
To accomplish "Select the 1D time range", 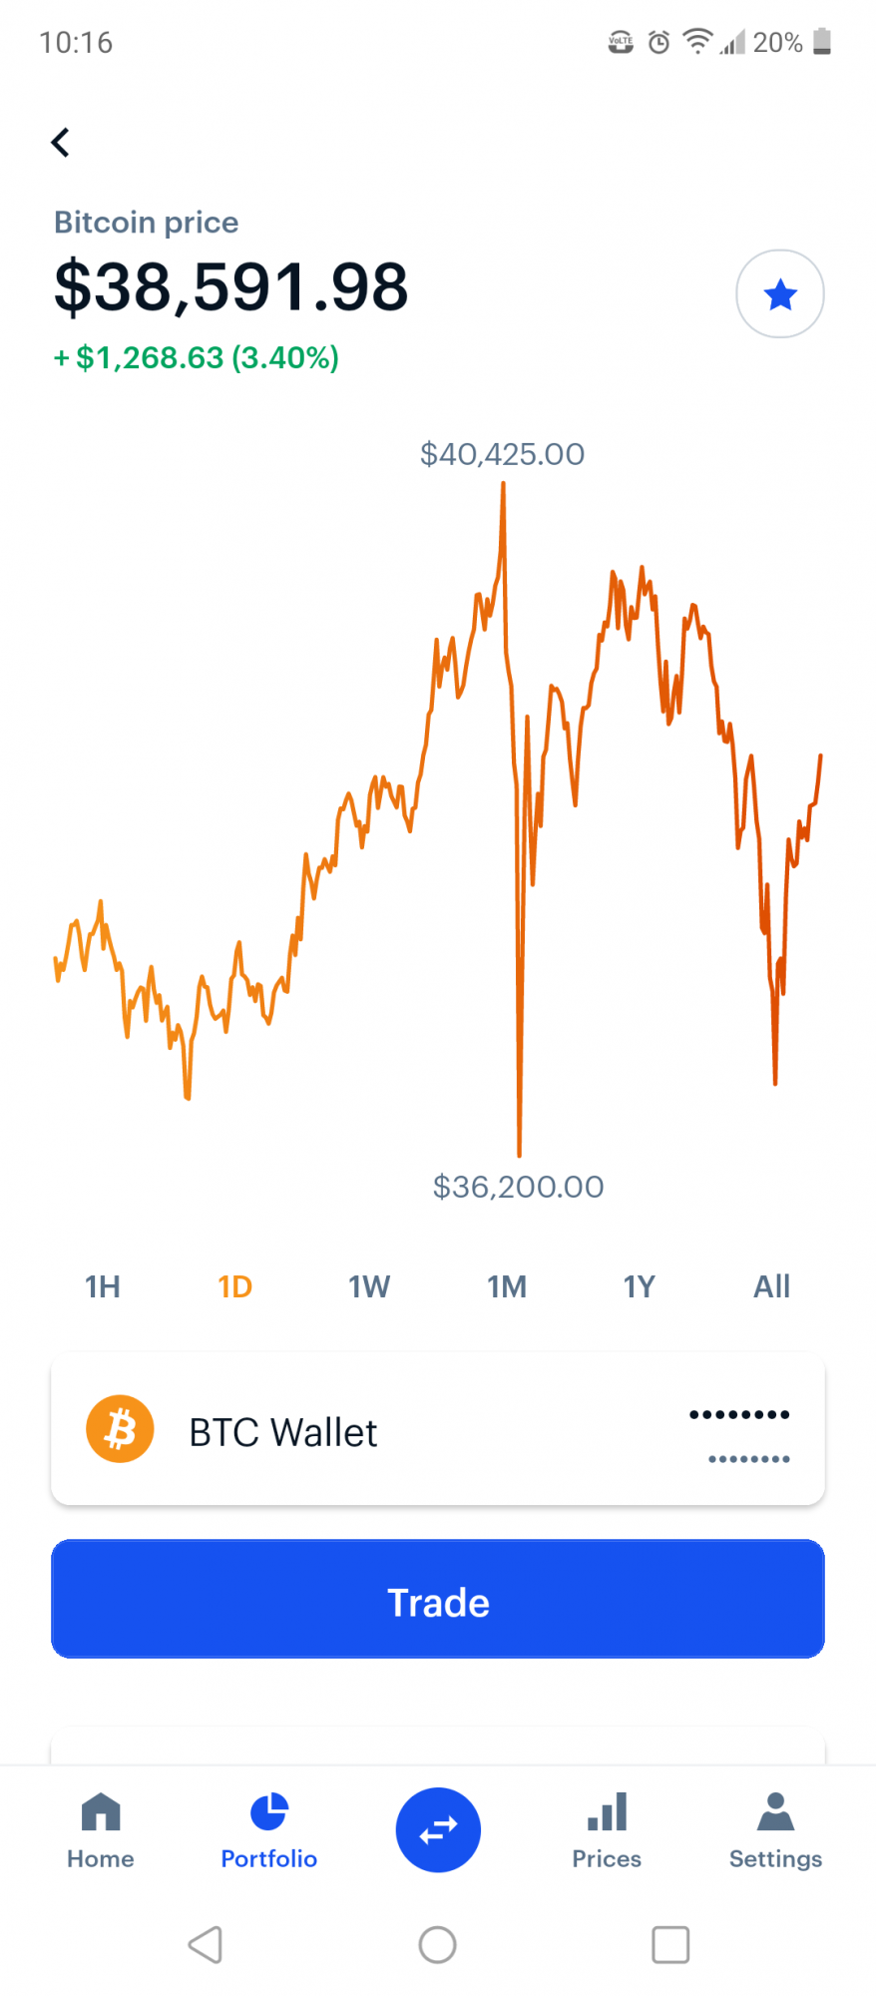I will 235,1286.
